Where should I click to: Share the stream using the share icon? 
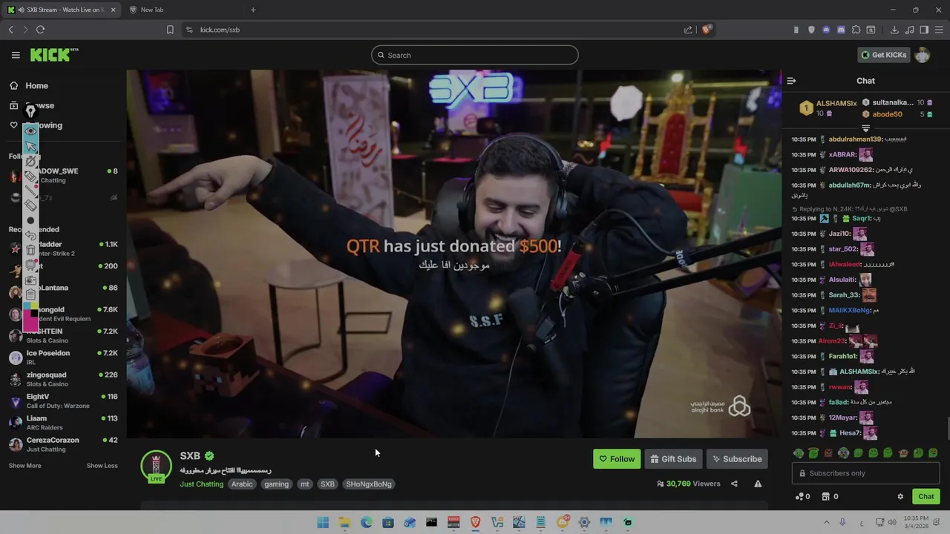click(x=734, y=484)
